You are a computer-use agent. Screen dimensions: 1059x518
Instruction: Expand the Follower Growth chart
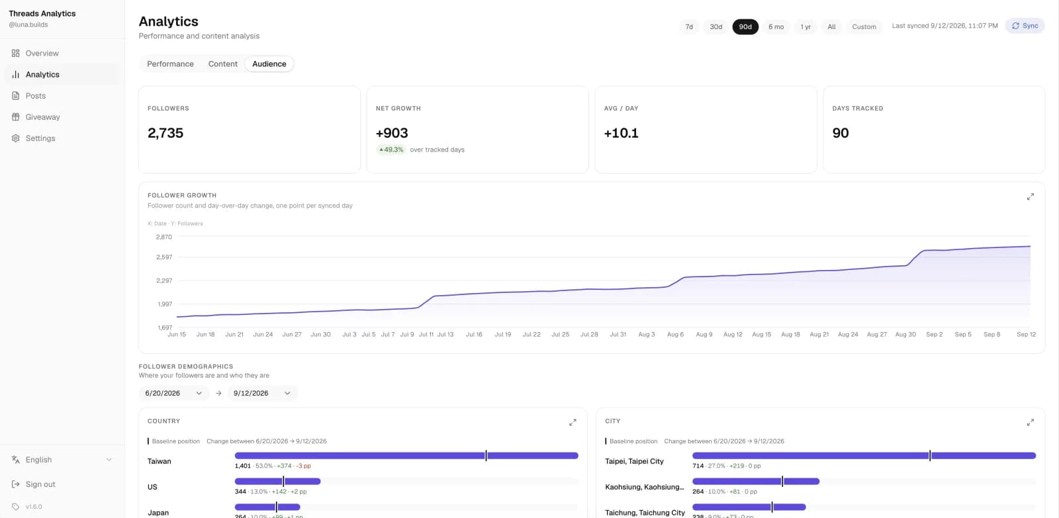coord(1030,196)
